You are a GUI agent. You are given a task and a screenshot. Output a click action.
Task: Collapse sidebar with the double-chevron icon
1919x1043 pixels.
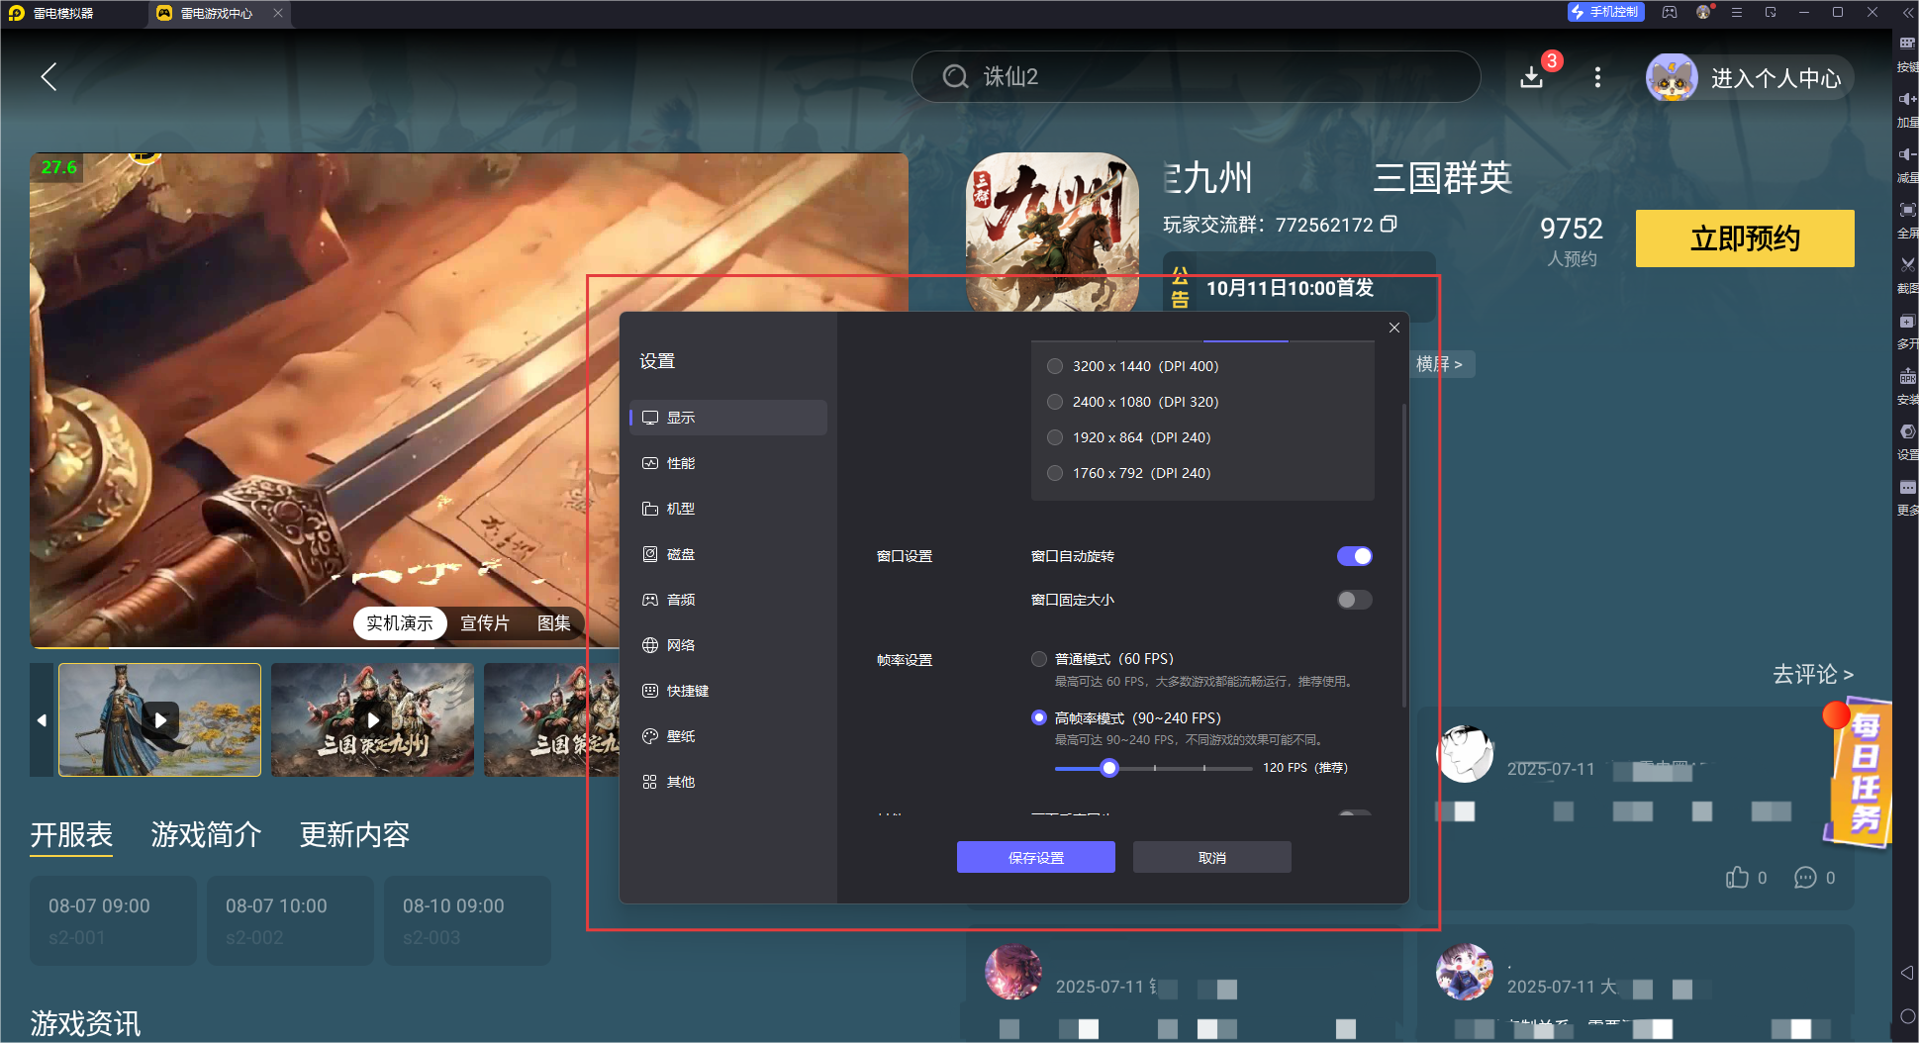1907,13
